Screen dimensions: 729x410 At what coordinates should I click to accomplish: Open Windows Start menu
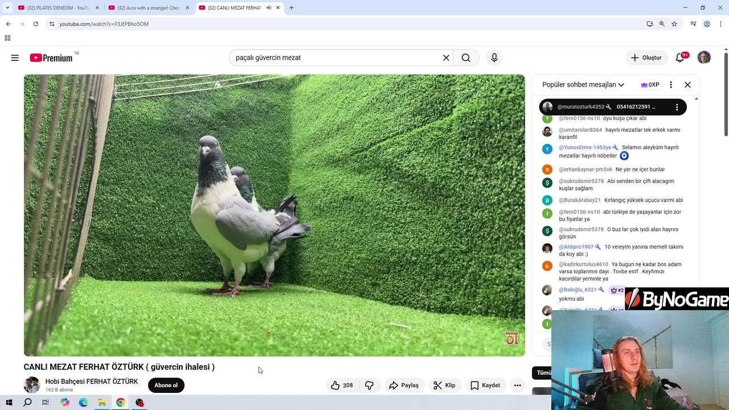pyautogui.click(x=9, y=403)
